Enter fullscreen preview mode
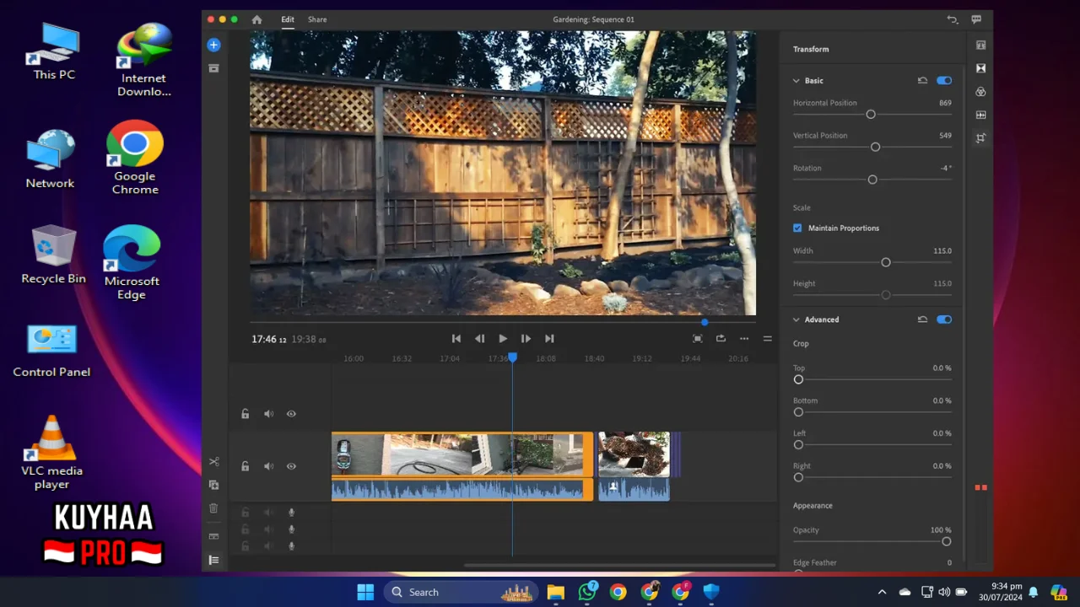1080x607 pixels. [x=698, y=339]
